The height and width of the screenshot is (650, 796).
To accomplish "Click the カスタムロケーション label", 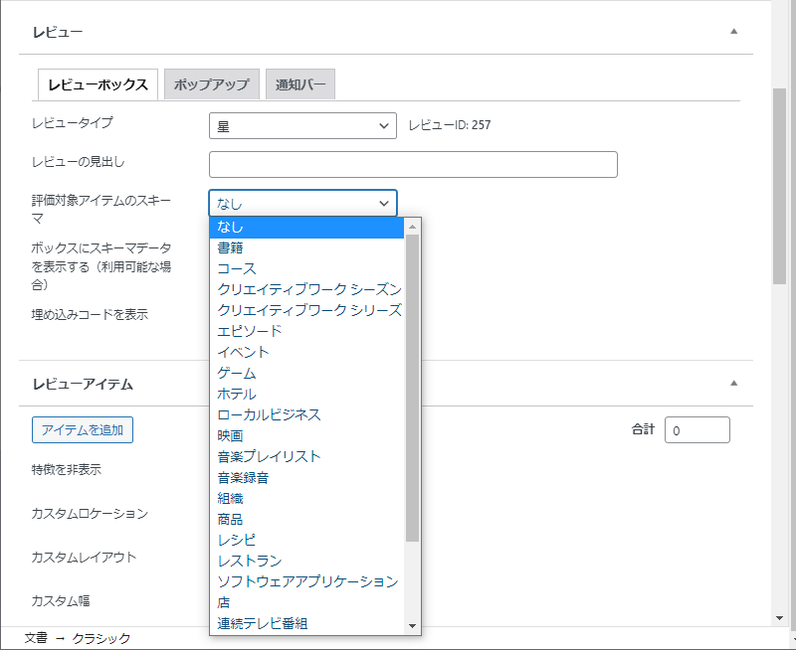I will pyautogui.click(x=90, y=514).
